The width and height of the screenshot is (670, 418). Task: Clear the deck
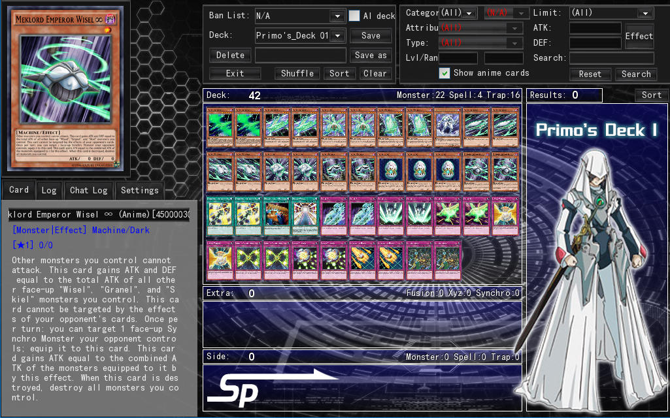point(375,73)
